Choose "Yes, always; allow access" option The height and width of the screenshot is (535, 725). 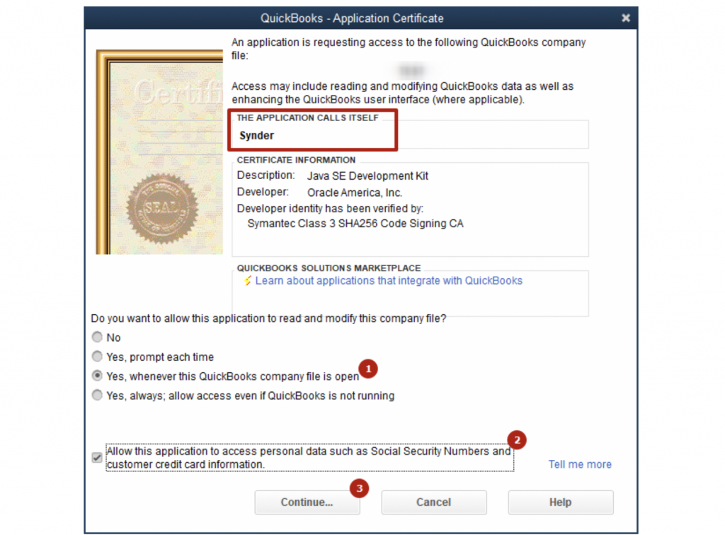(97, 396)
